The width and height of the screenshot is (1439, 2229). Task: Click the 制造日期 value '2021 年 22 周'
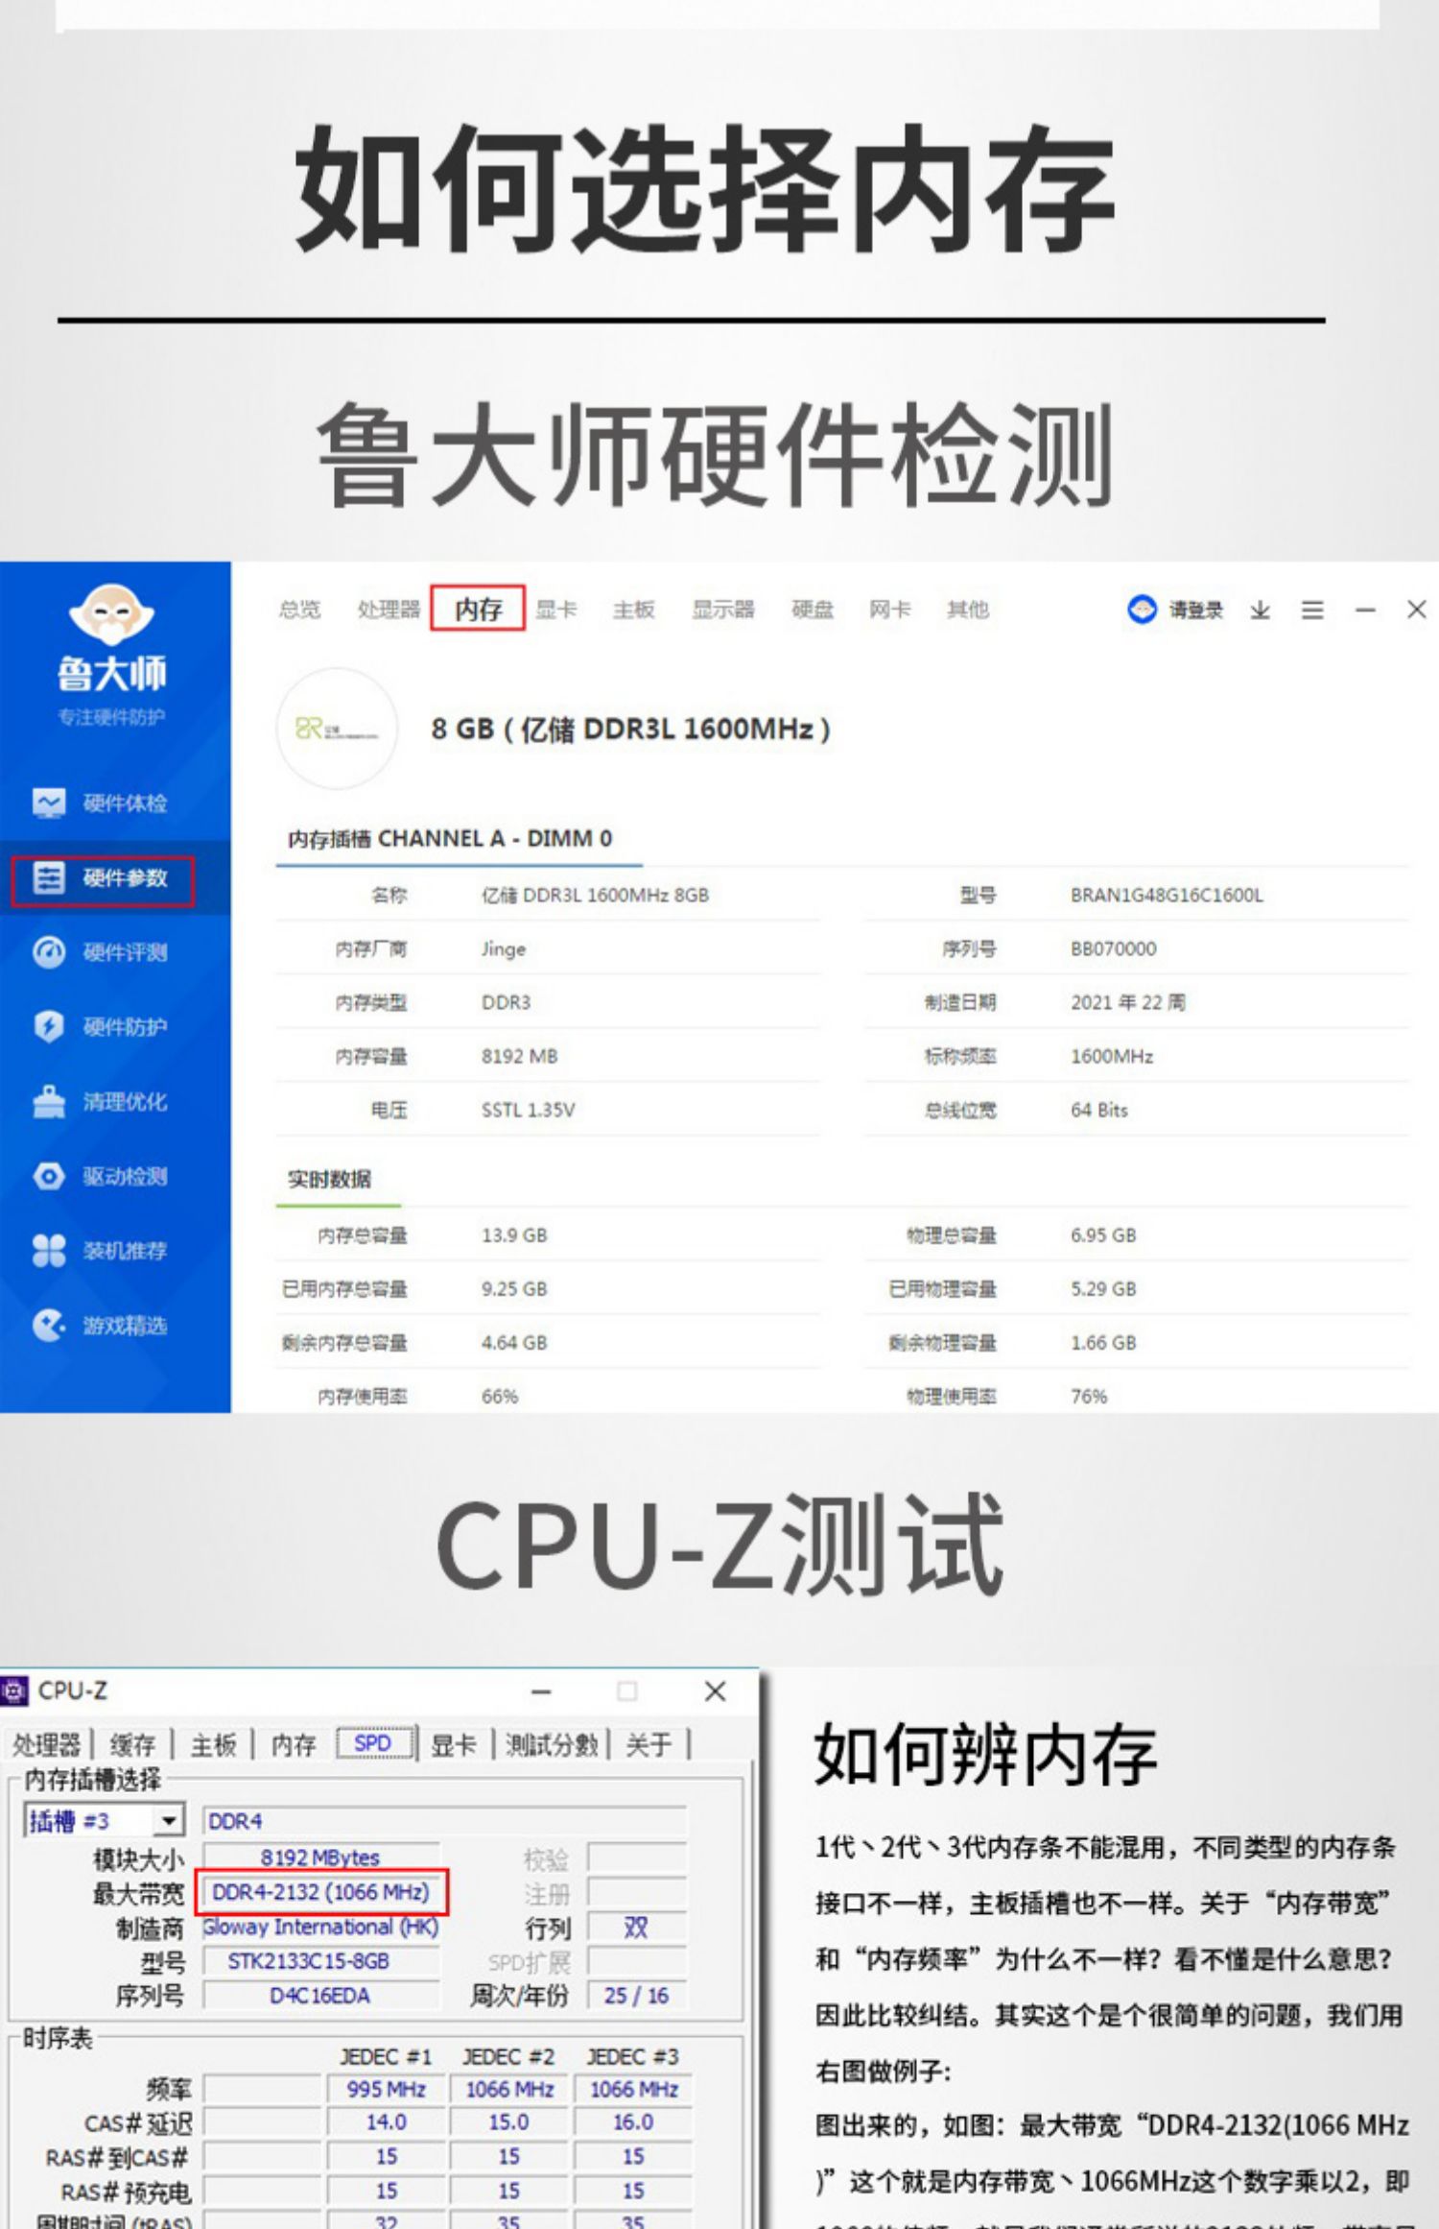click(1127, 1002)
